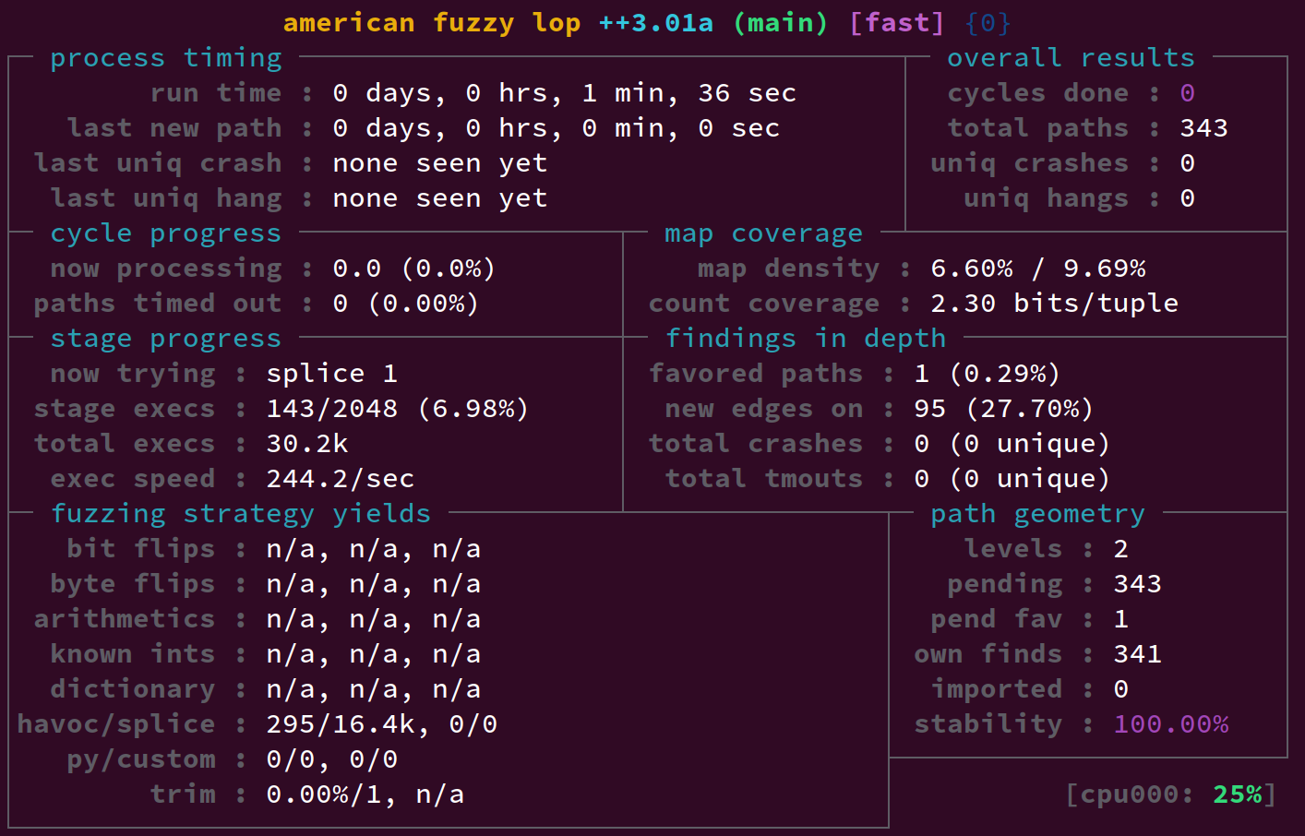Select total paths value '343' in overall results
Screen dimensions: 1305x836
pos(1204,128)
